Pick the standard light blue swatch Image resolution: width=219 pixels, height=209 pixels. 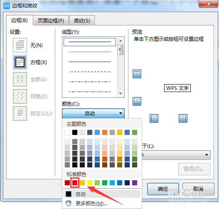coord(112,183)
